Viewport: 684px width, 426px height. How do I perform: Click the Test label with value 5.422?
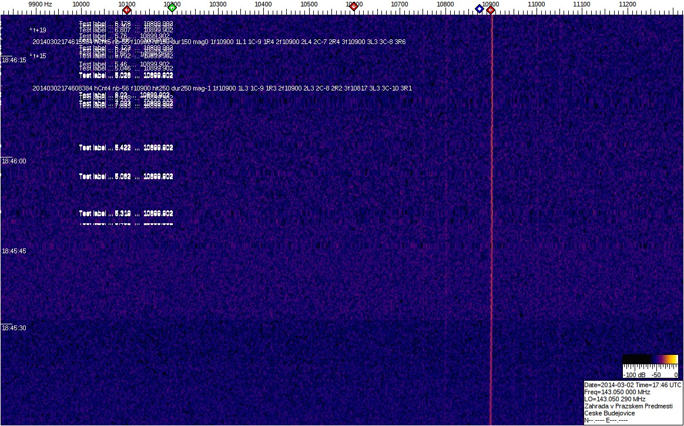pyautogui.click(x=126, y=147)
